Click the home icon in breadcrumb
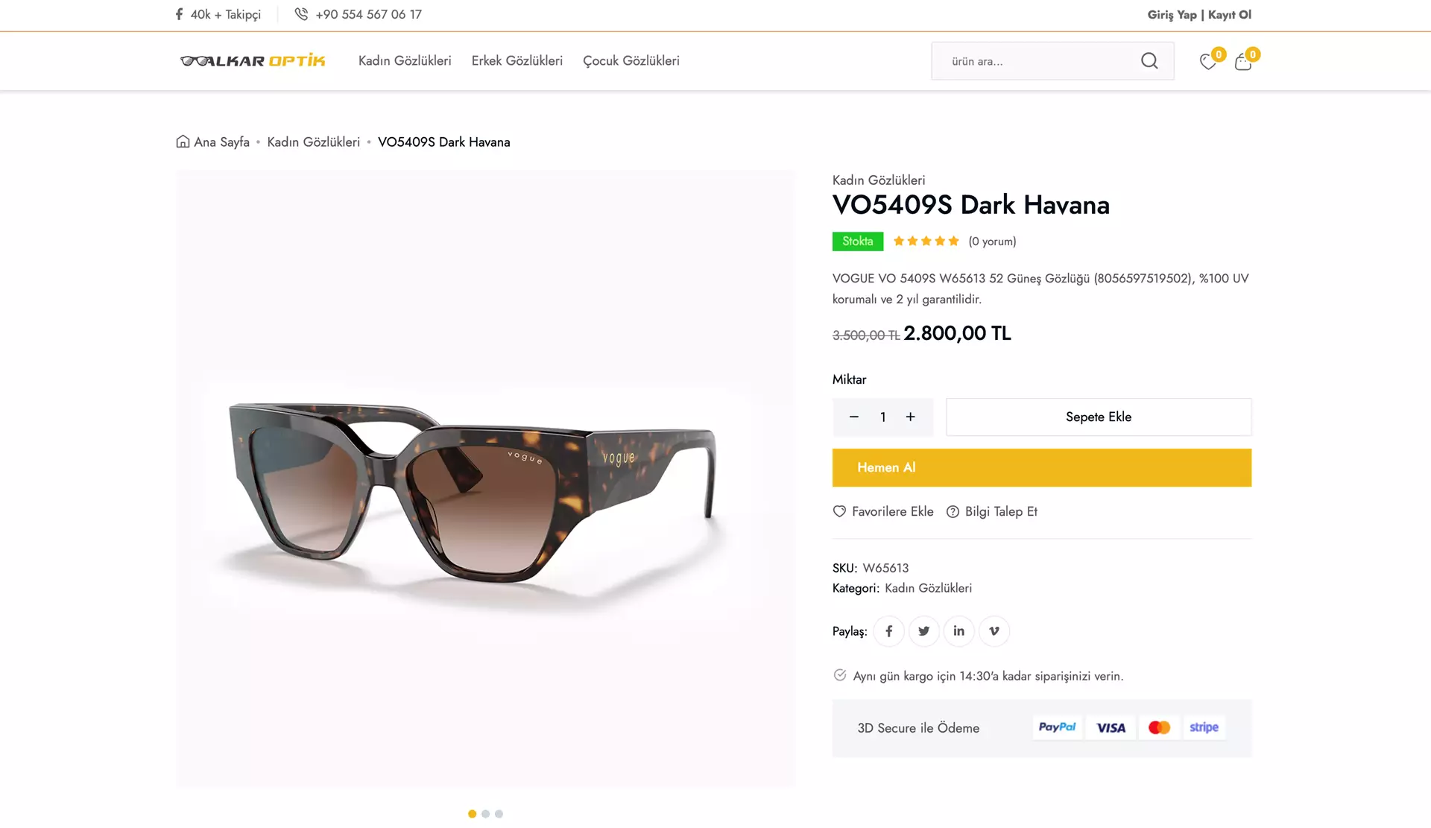Screen dimensions: 1431x828 click(183, 142)
